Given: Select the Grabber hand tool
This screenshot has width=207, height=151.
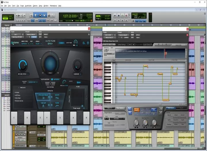Looking at the screenshot, I should 45,16.
